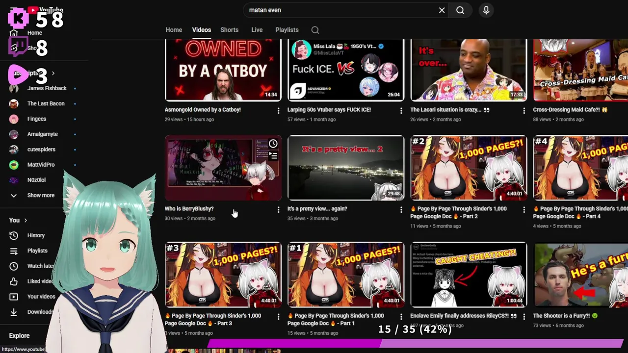This screenshot has height=353, width=628.
Task: Open options menu for Who is BerryBlushy
Action: click(278, 209)
